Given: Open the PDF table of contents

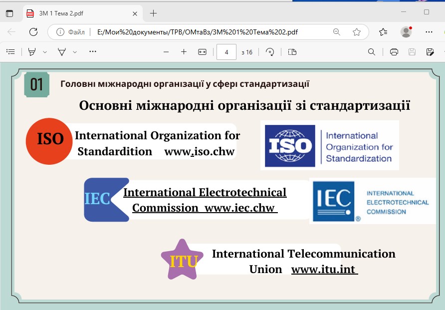Looking at the screenshot, I should point(10,52).
